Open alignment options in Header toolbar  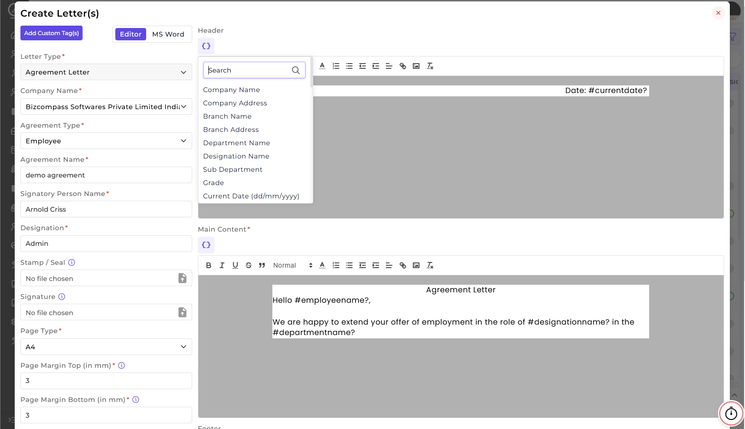(x=389, y=66)
